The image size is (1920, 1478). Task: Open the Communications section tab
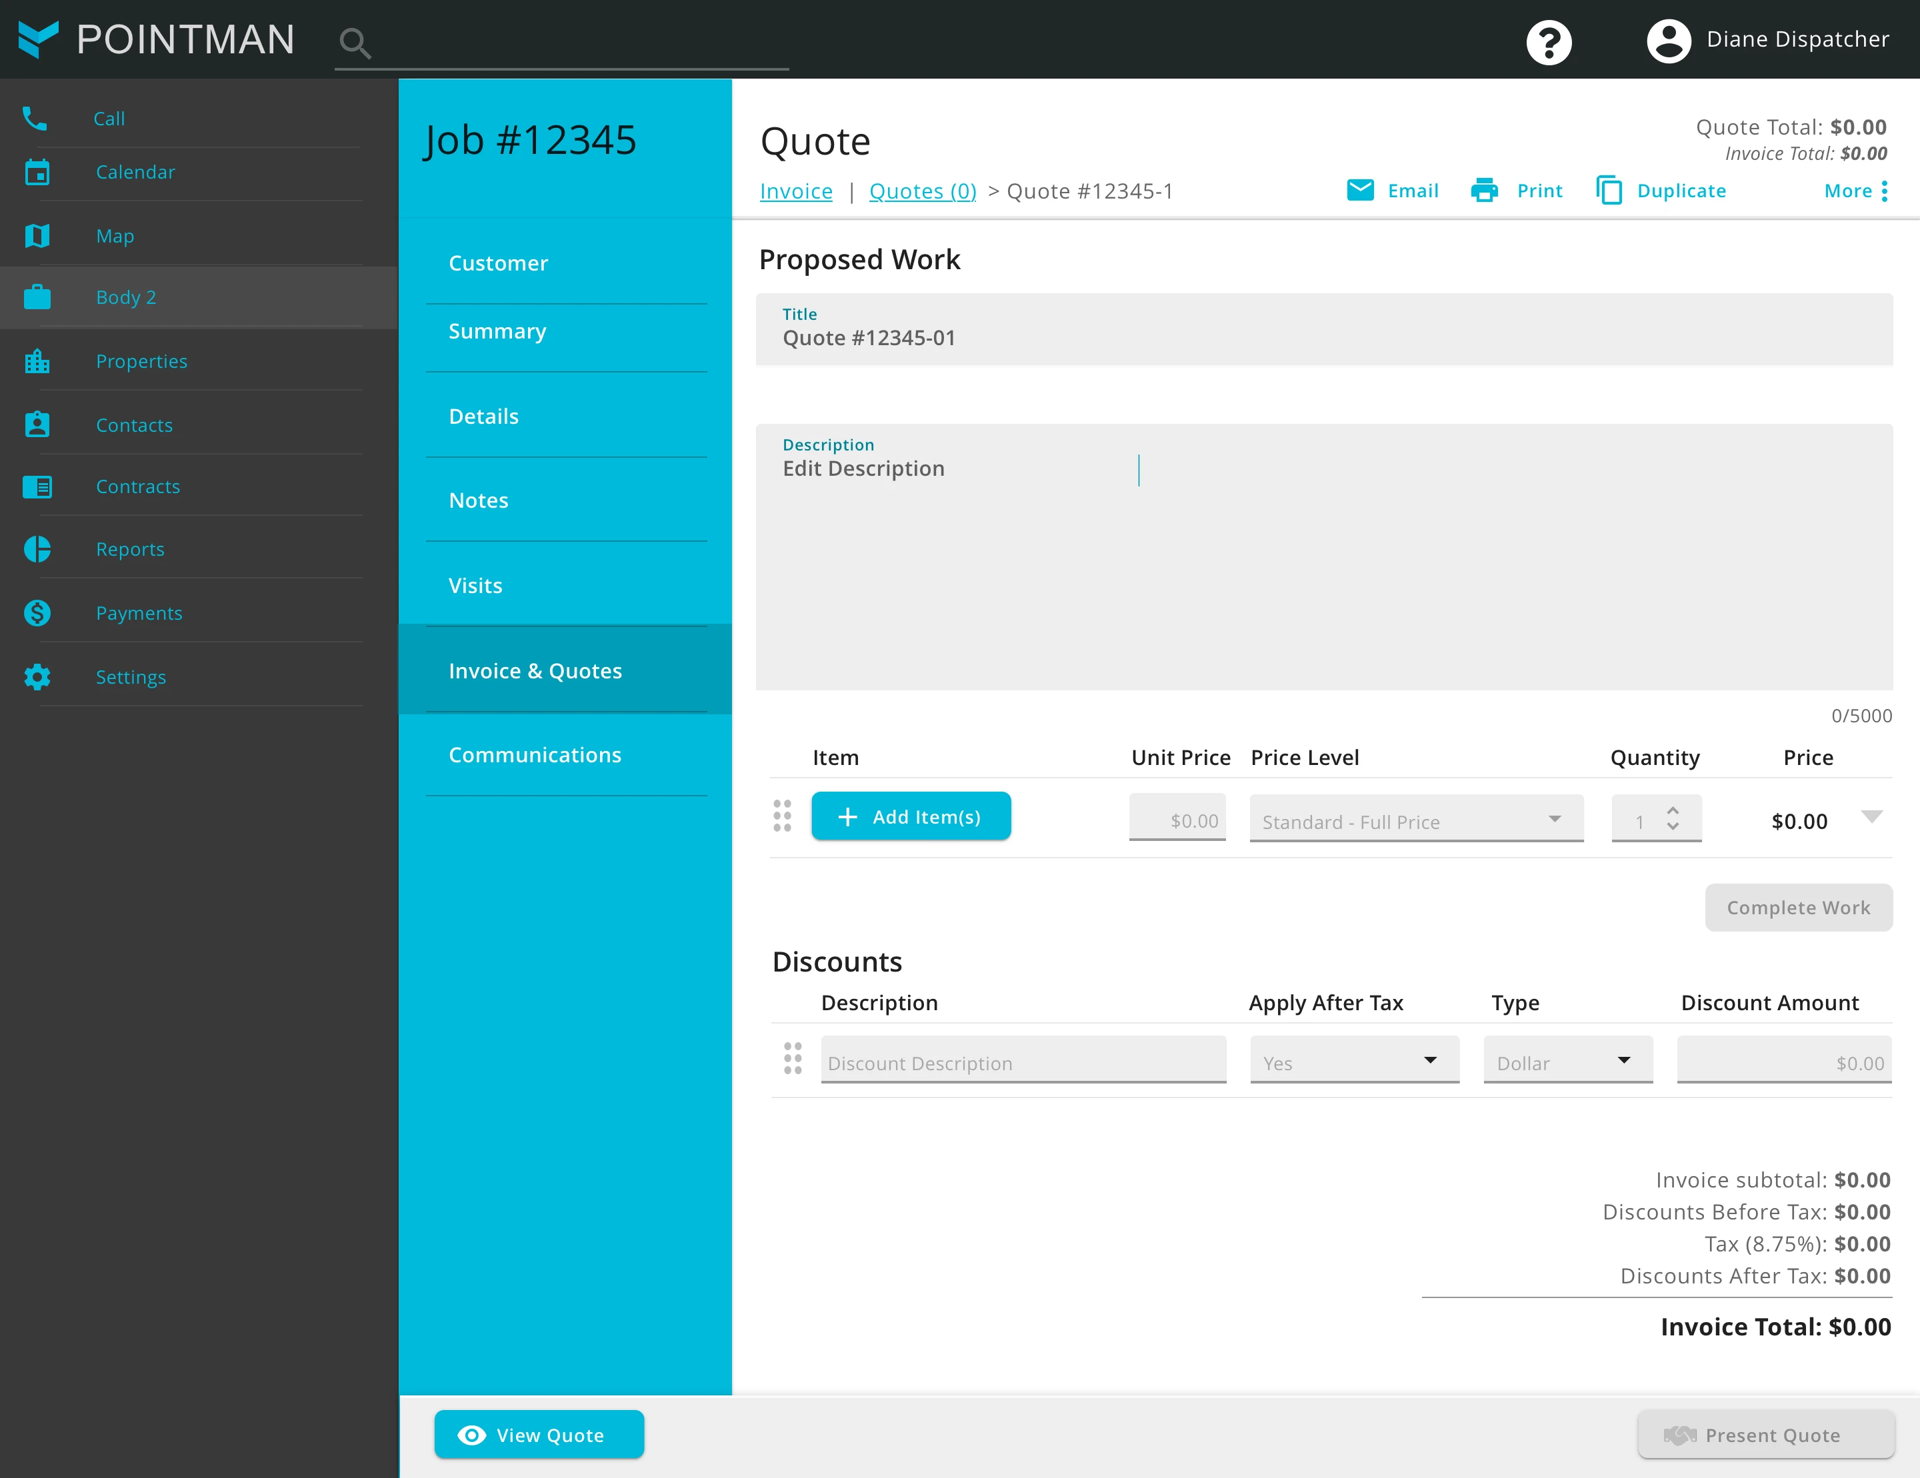click(535, 755)
